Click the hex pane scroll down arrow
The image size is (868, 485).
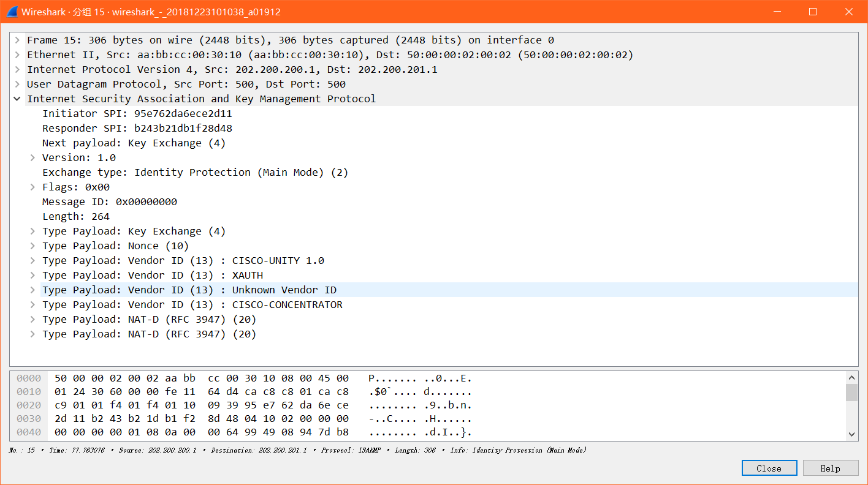851,434
